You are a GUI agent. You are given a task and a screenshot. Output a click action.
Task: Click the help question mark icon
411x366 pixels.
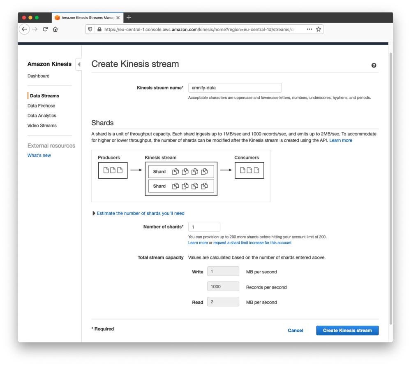coord(374,65)
